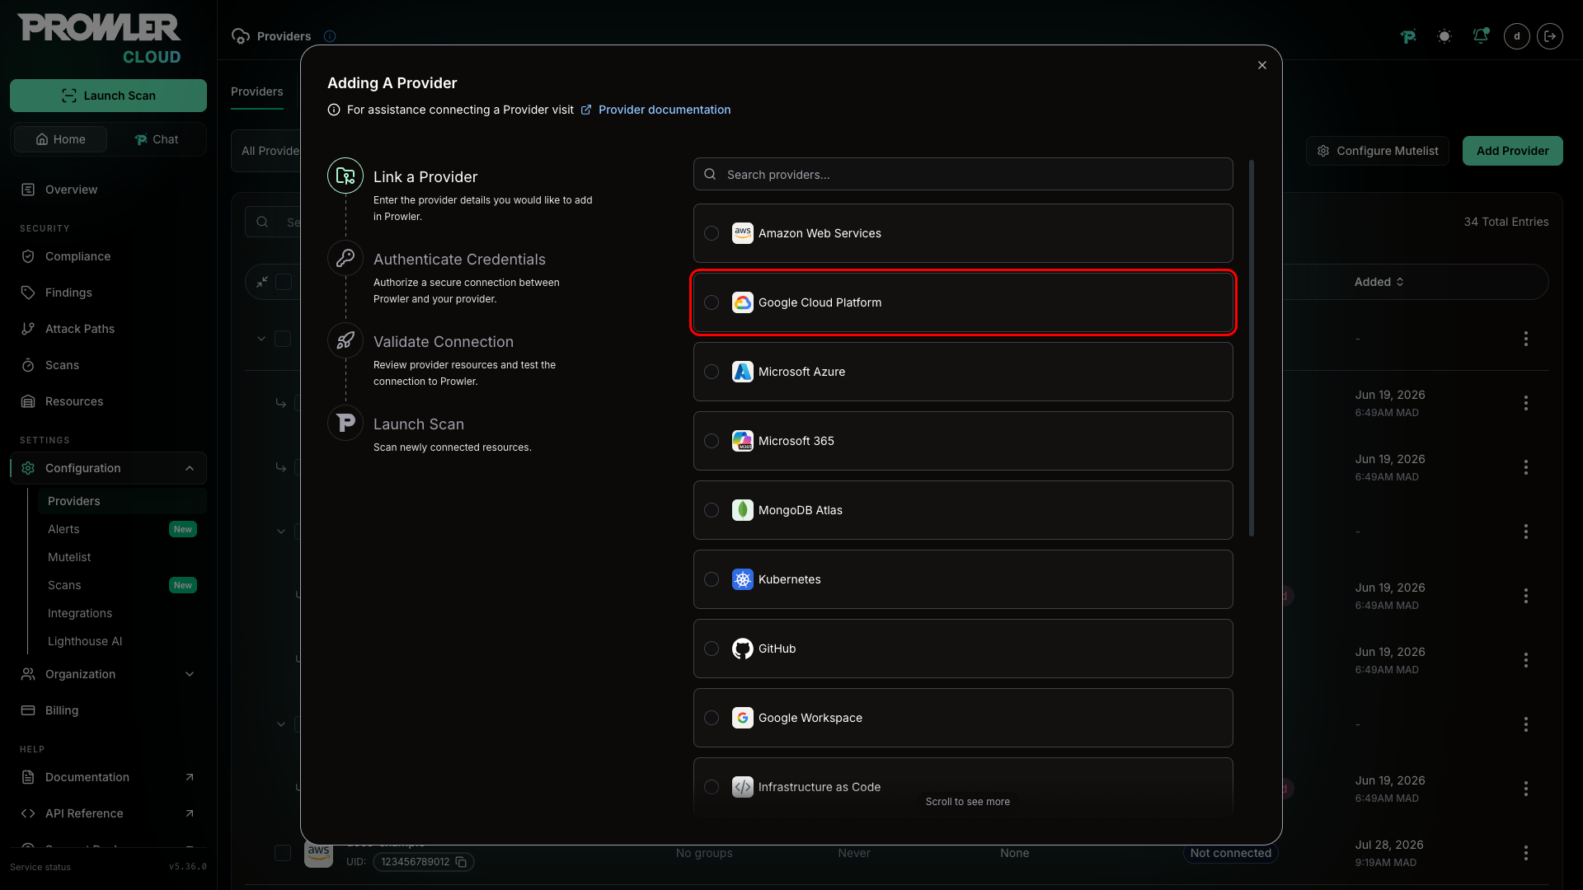
Task: Open Chat in the sidebar
Action: point(157,139)
